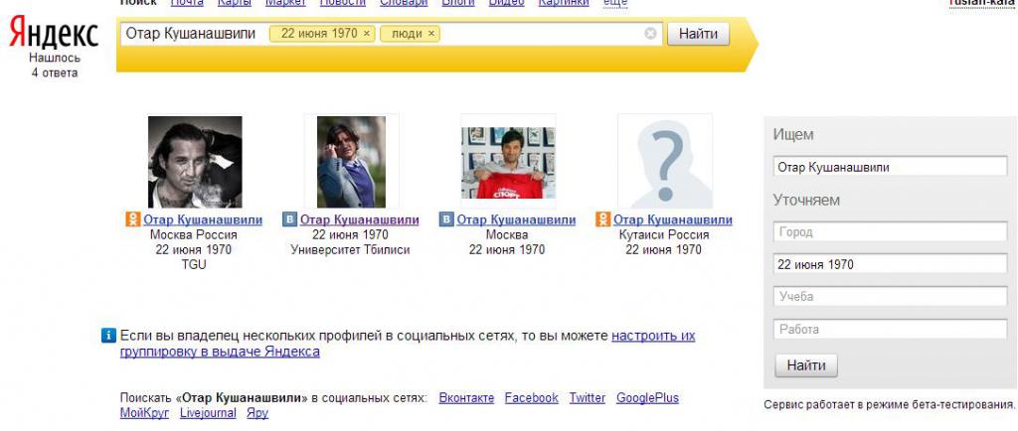
Task: Select the TGU text under first profile
Action: [x=194, y=264]
